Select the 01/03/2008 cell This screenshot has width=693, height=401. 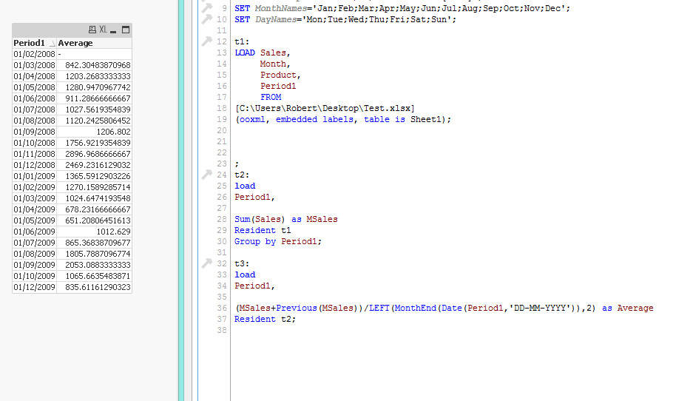(35, 65)
